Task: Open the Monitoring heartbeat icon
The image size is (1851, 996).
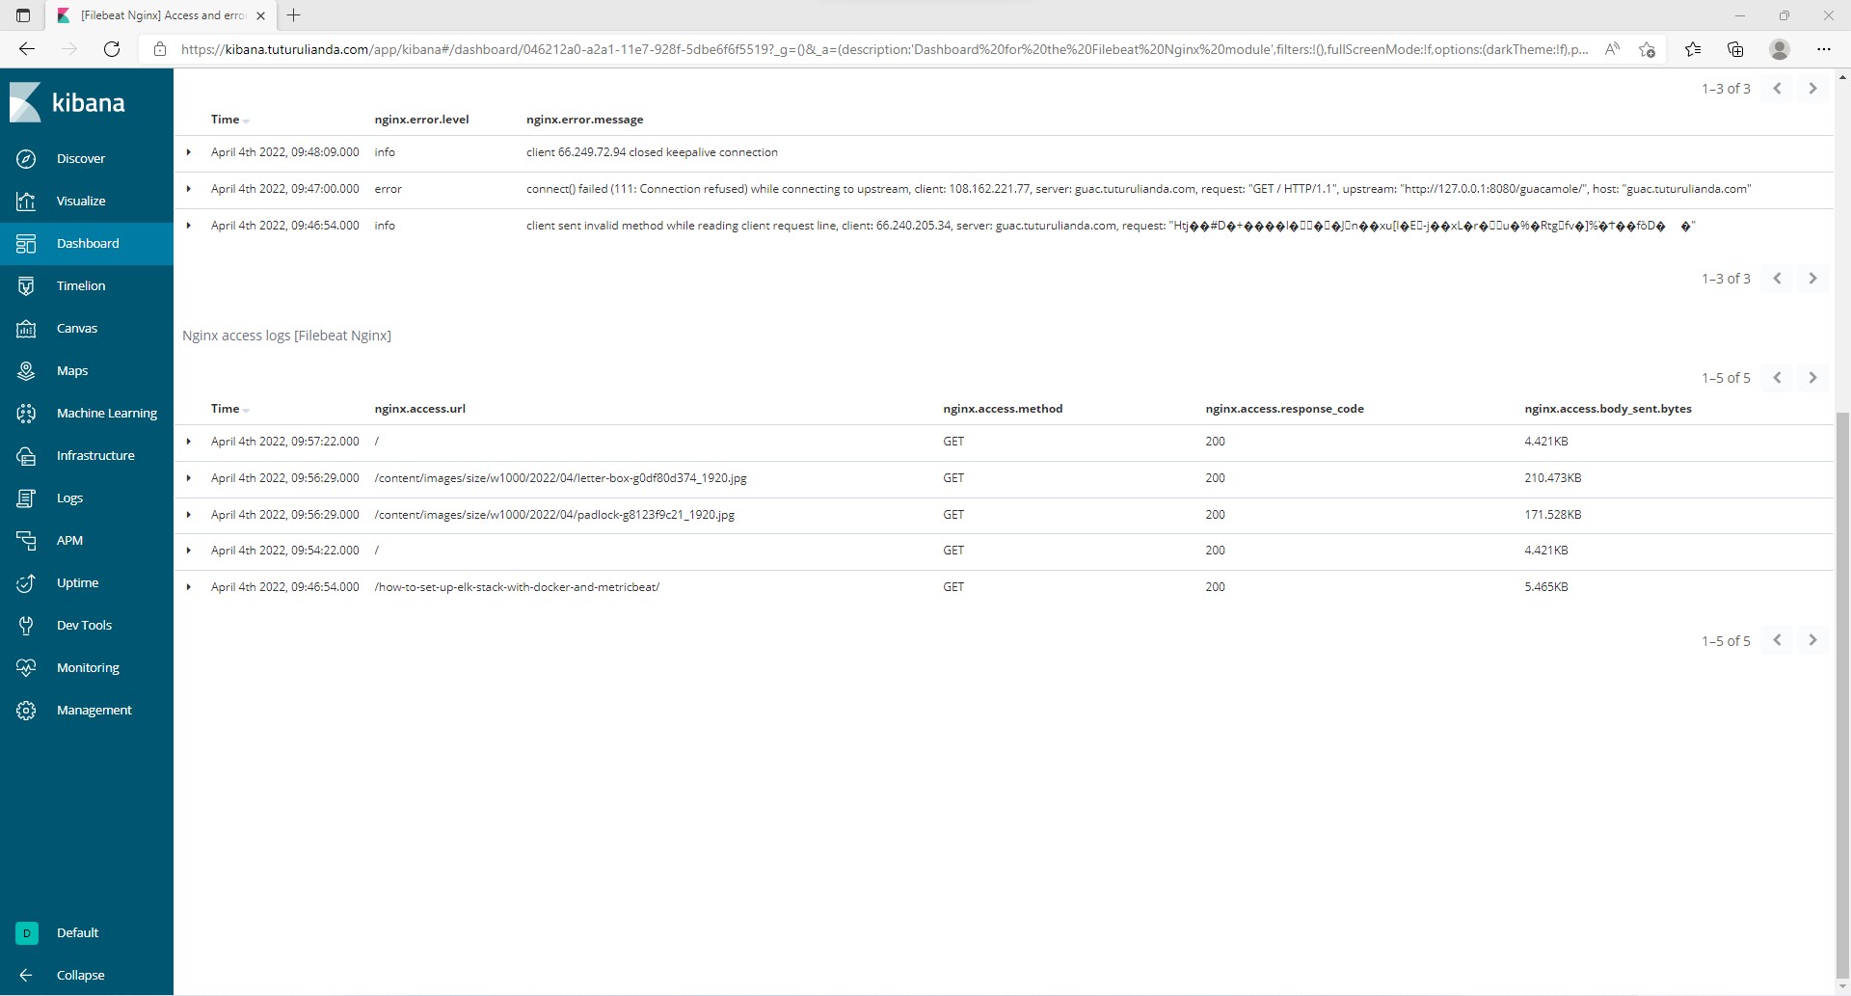Action: (26, 667)
